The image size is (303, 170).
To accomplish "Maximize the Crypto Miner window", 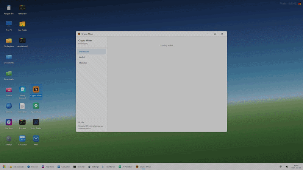I will click(215, 34).
